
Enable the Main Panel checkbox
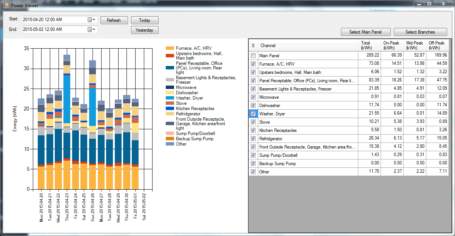pos(253,56)
